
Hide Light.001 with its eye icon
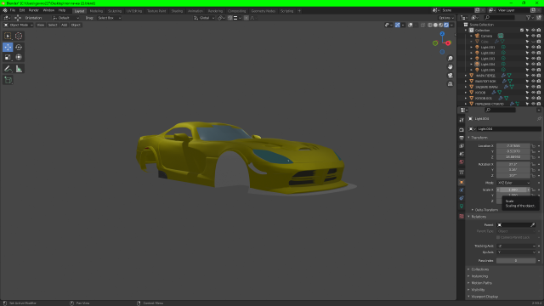tap(533, 48)
